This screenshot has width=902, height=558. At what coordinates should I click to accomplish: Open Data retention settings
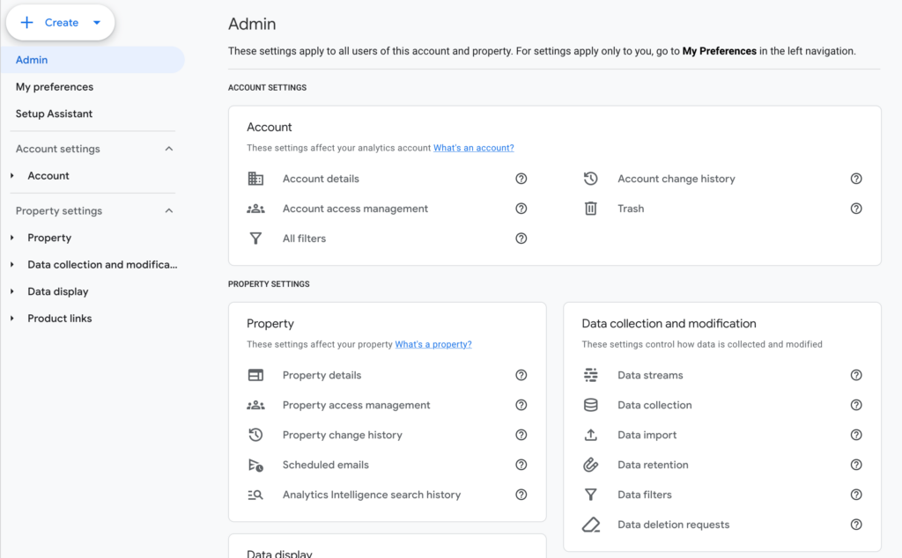[653, 465]
